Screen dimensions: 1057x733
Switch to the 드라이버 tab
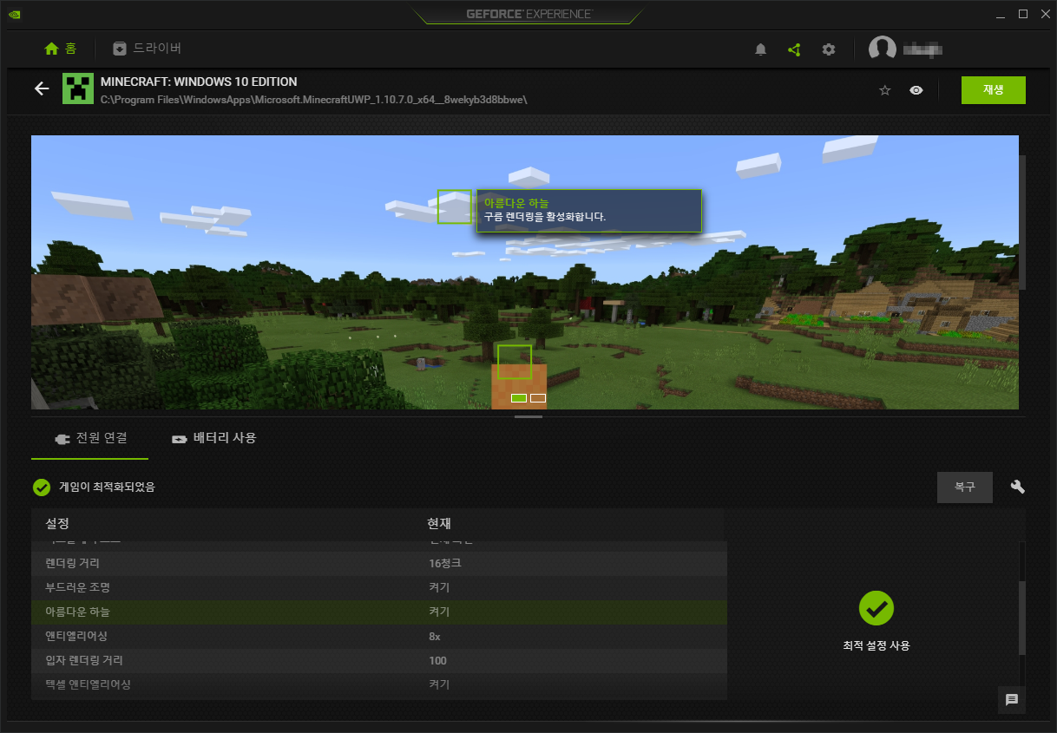tap(147, 49)
